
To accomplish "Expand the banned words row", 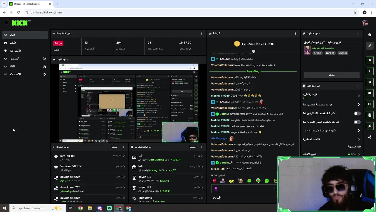I will (x=332, y=139).
